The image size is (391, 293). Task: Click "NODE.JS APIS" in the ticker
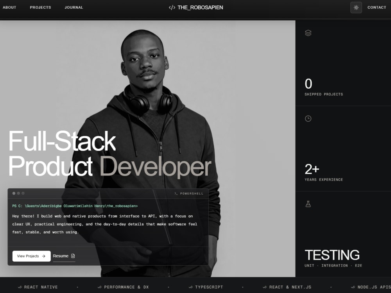click(x=374, y=287)
